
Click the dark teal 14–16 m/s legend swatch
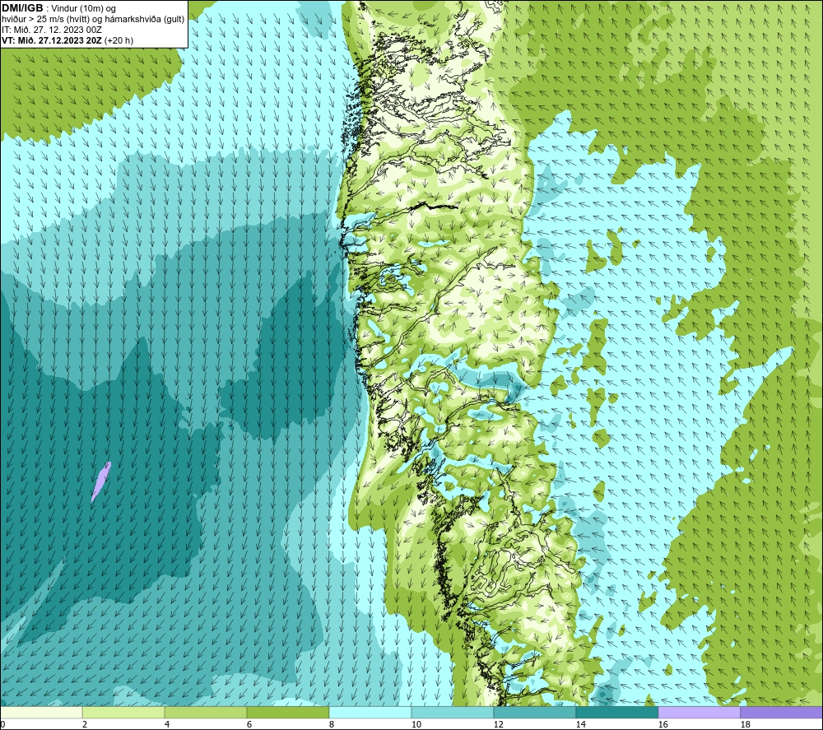pyautogui.click(x=616, y=712)
